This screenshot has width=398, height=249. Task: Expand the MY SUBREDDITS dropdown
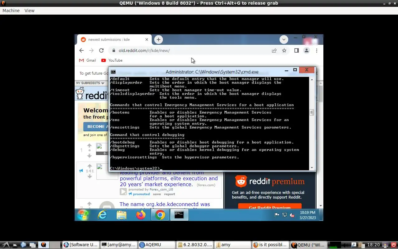(x=90, y=83)
